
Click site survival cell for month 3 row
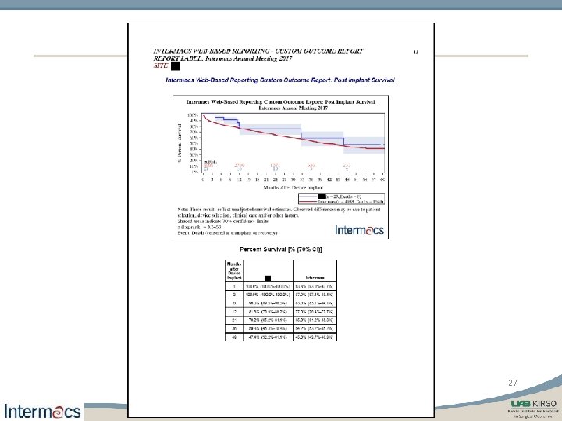268,295
